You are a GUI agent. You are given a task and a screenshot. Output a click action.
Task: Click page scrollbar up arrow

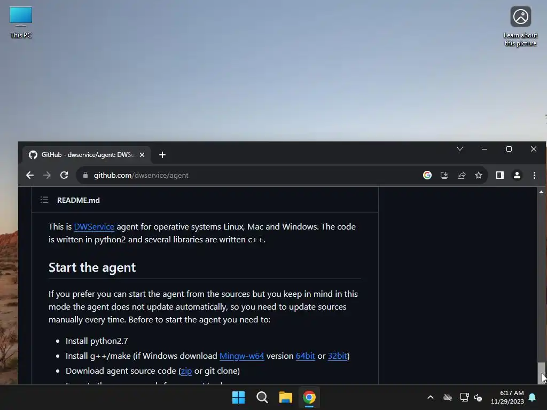(541, 192)
